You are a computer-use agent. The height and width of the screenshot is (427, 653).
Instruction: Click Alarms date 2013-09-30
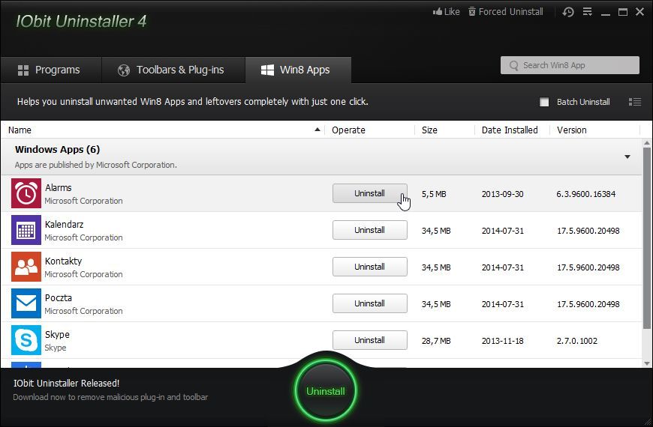click(503, 194)
